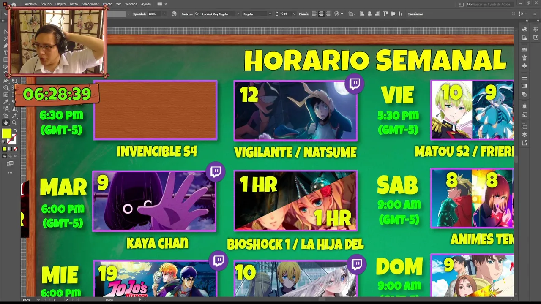Expand the Opacity slider arrow
The image size is (541, 304).
164,14
